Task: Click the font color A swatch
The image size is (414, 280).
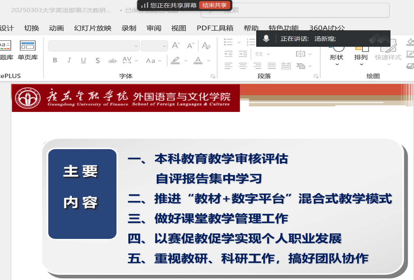Action: click(198, 60)
